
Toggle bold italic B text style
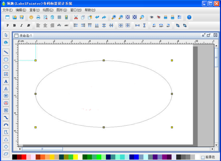click(x=28, y=25)
